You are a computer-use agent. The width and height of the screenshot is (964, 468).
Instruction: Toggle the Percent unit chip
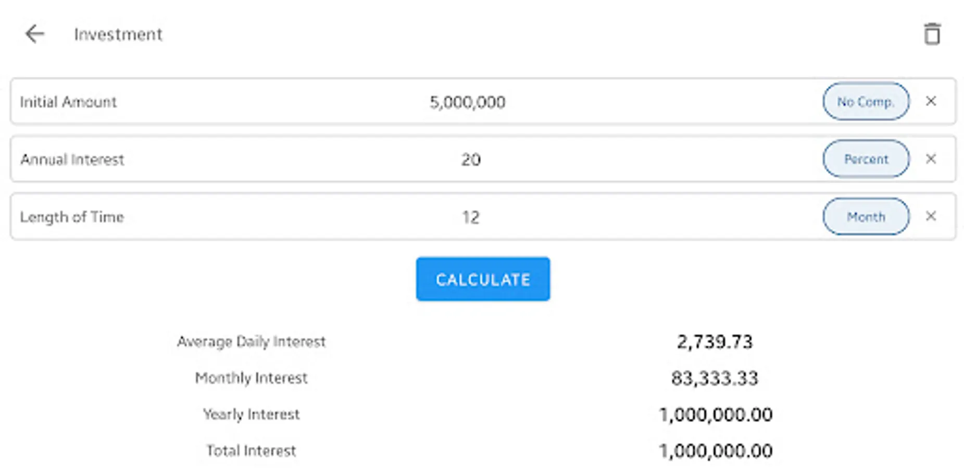(866, 159)
